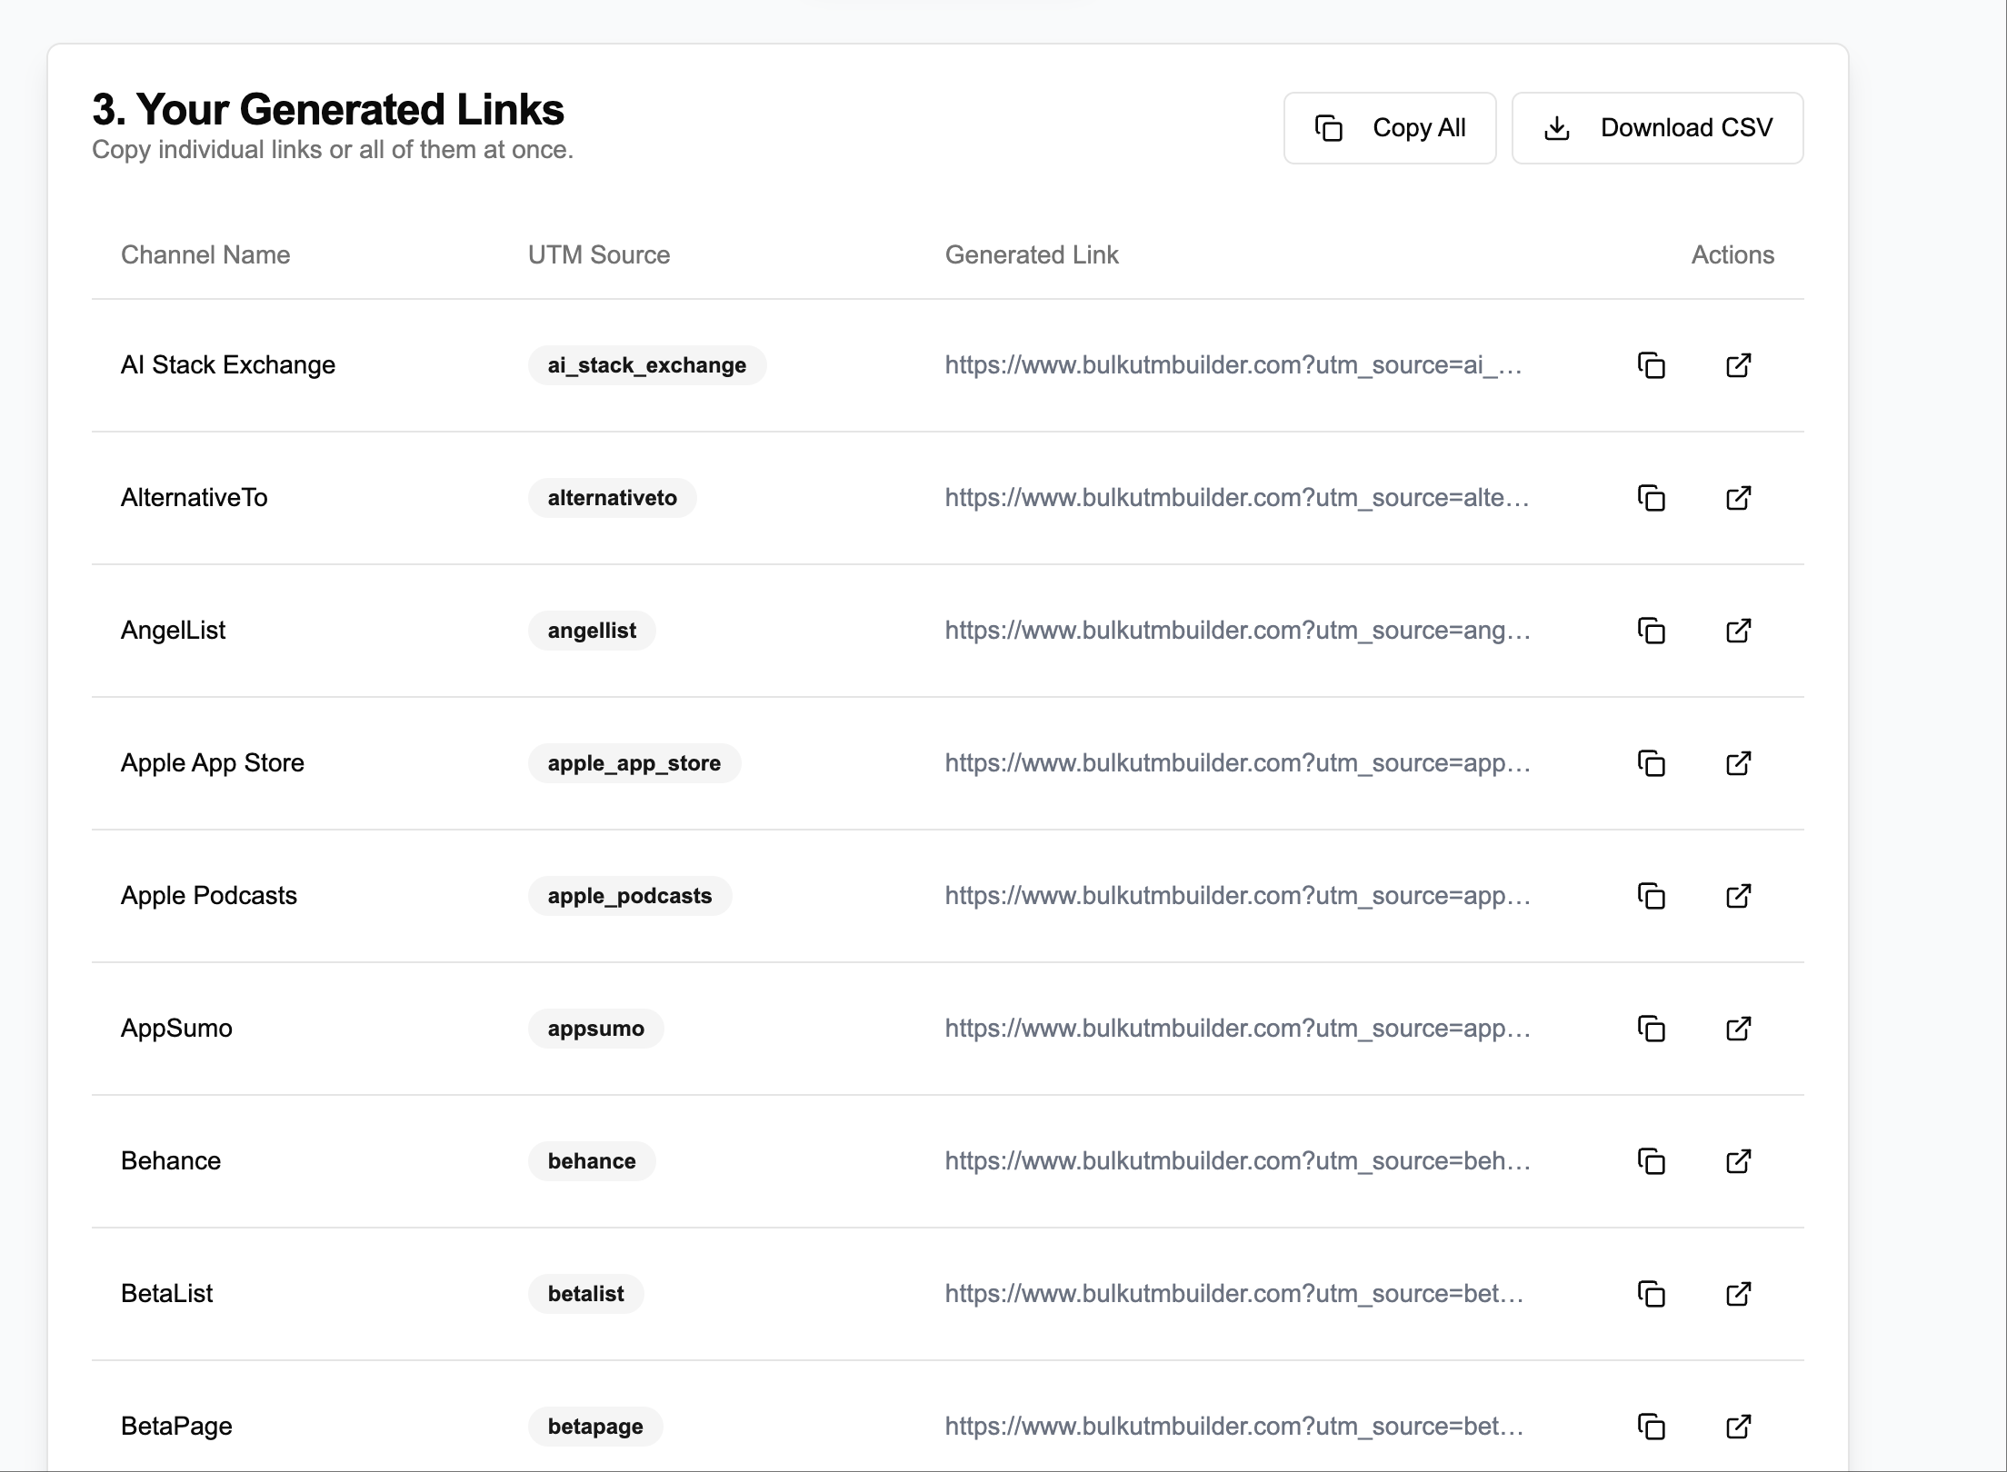Select the alternativeto source tag
Image resolution: width=2007 pixels, height=1472 pixels.
pyautogui.click(x=613, y=498)
